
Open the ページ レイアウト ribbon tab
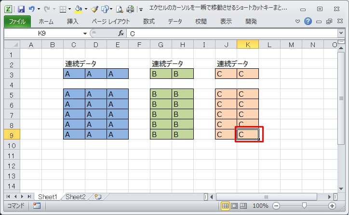[x=111, y=22]
